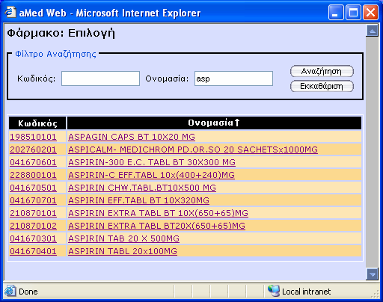Open code link 198510101
Image resolution: width=383 pixels, height=302 pixels.
click(x=33, y=137)
